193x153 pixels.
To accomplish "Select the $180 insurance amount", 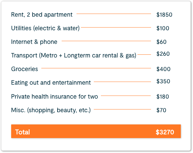I will coord(163,97).
